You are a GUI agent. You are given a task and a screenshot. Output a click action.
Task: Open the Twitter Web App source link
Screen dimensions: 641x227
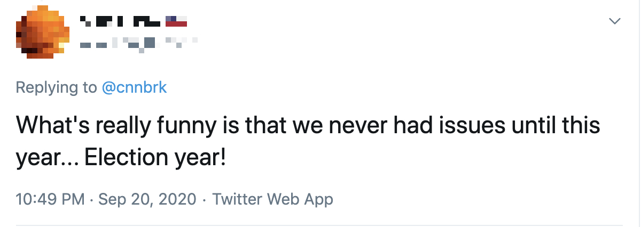coord(272,199)
